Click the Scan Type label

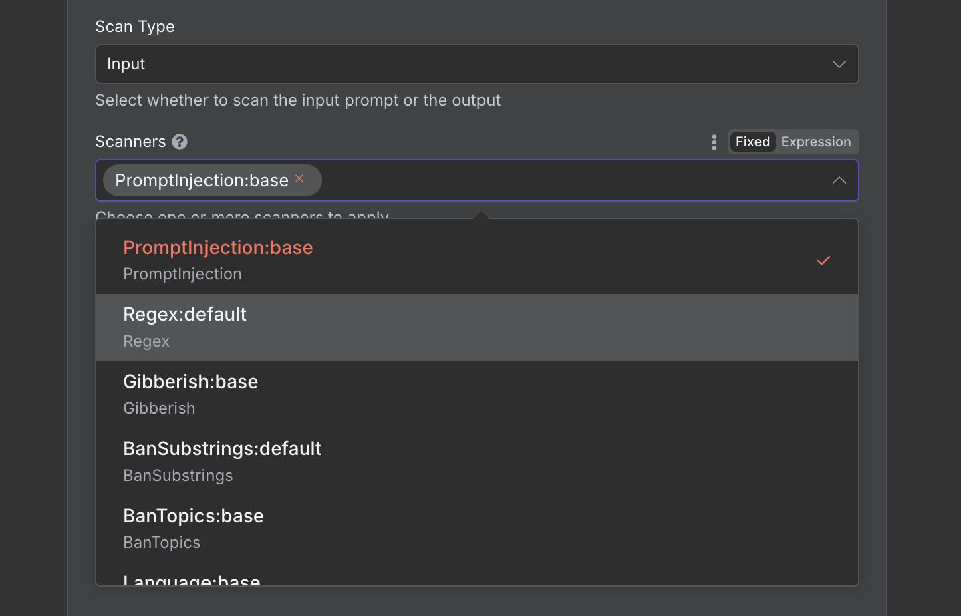point(135,27)
